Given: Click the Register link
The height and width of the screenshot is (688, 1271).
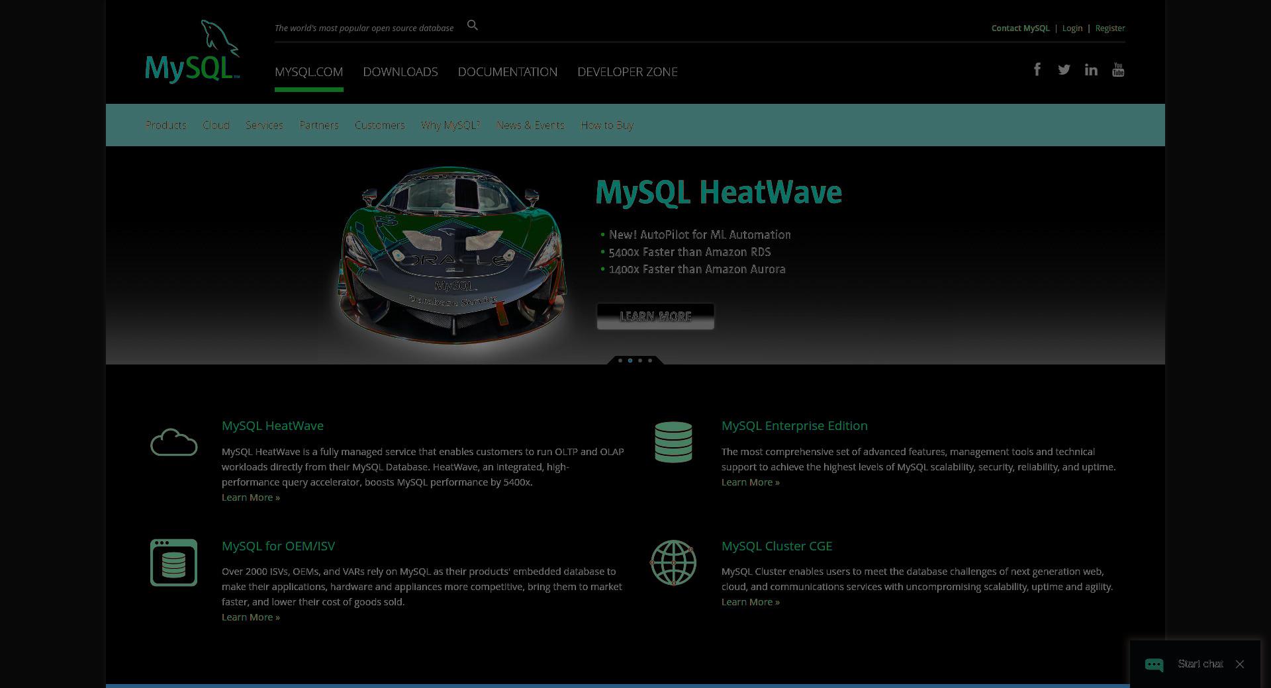Looking at the screenshot, I should [x=1110, y=28].
